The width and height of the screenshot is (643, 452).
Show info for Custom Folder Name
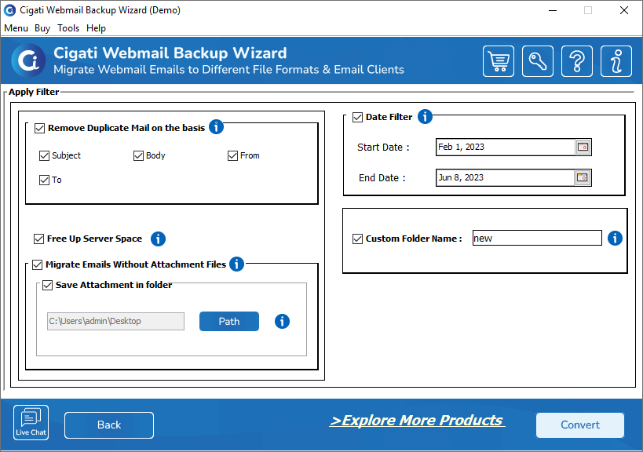(x=615, y=238)
